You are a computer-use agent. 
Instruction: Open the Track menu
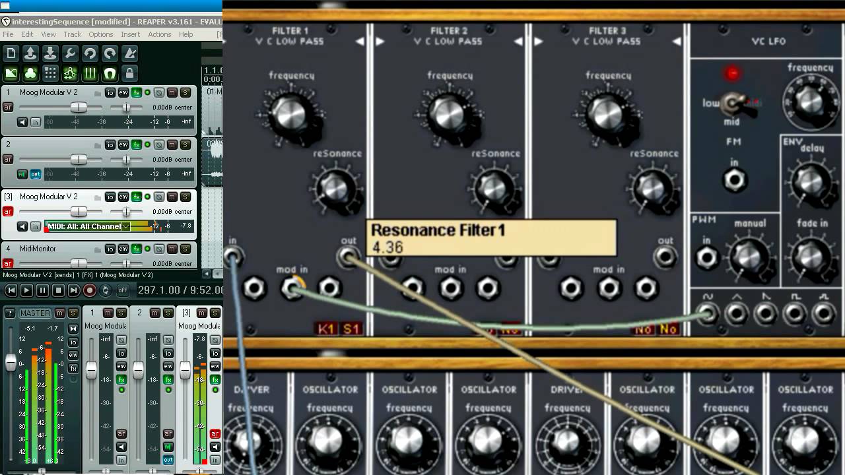tap(72, 34)
